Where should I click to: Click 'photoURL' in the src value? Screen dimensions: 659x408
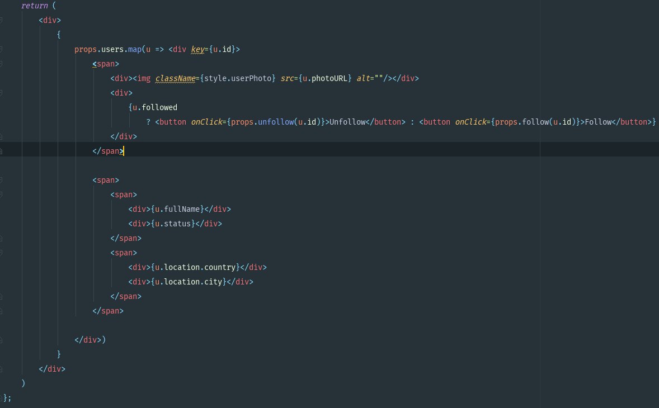click(329, 78)
